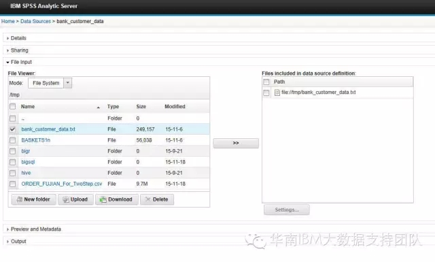435x262 pixels.
Task: Click the '..' parent folder entry
Action: (x=22, y=118)
